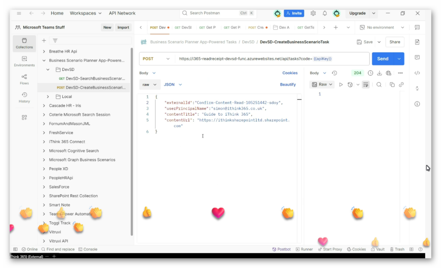Open the Collections sidebar panel

[x=24, y=43]
